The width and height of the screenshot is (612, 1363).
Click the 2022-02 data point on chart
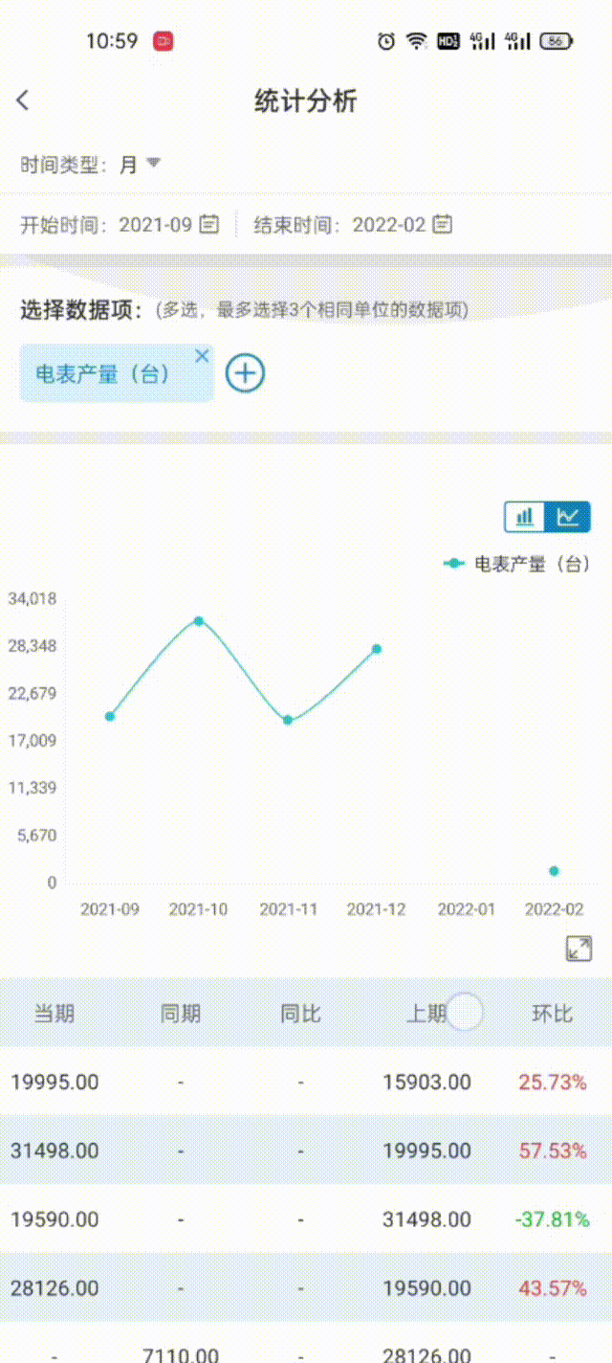554,871
